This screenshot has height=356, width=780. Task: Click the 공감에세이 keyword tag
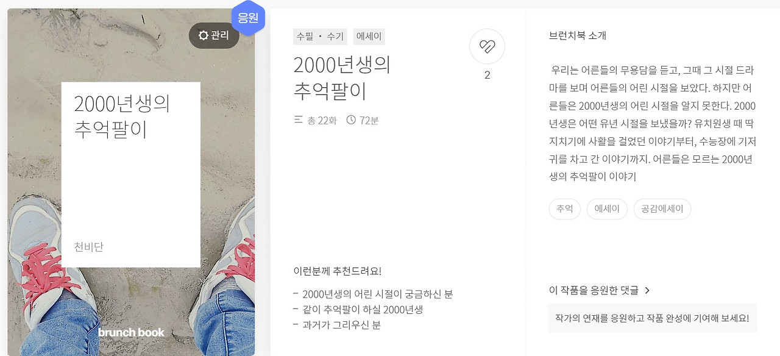click(x=662, y=209)
